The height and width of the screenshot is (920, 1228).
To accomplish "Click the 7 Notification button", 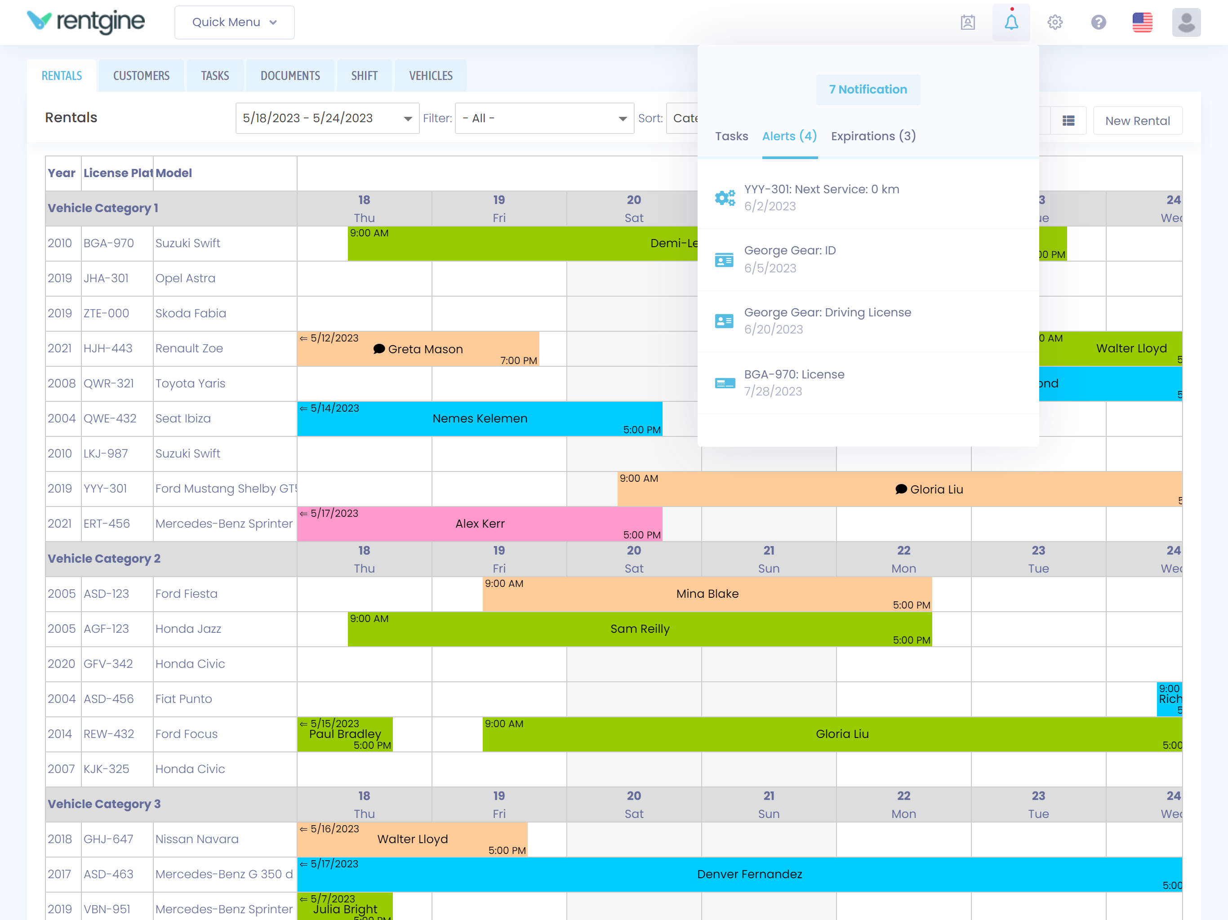I will tap(868, 89).
